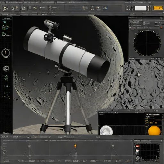Click the orange button in the top-right toolbar

[158, 8]
